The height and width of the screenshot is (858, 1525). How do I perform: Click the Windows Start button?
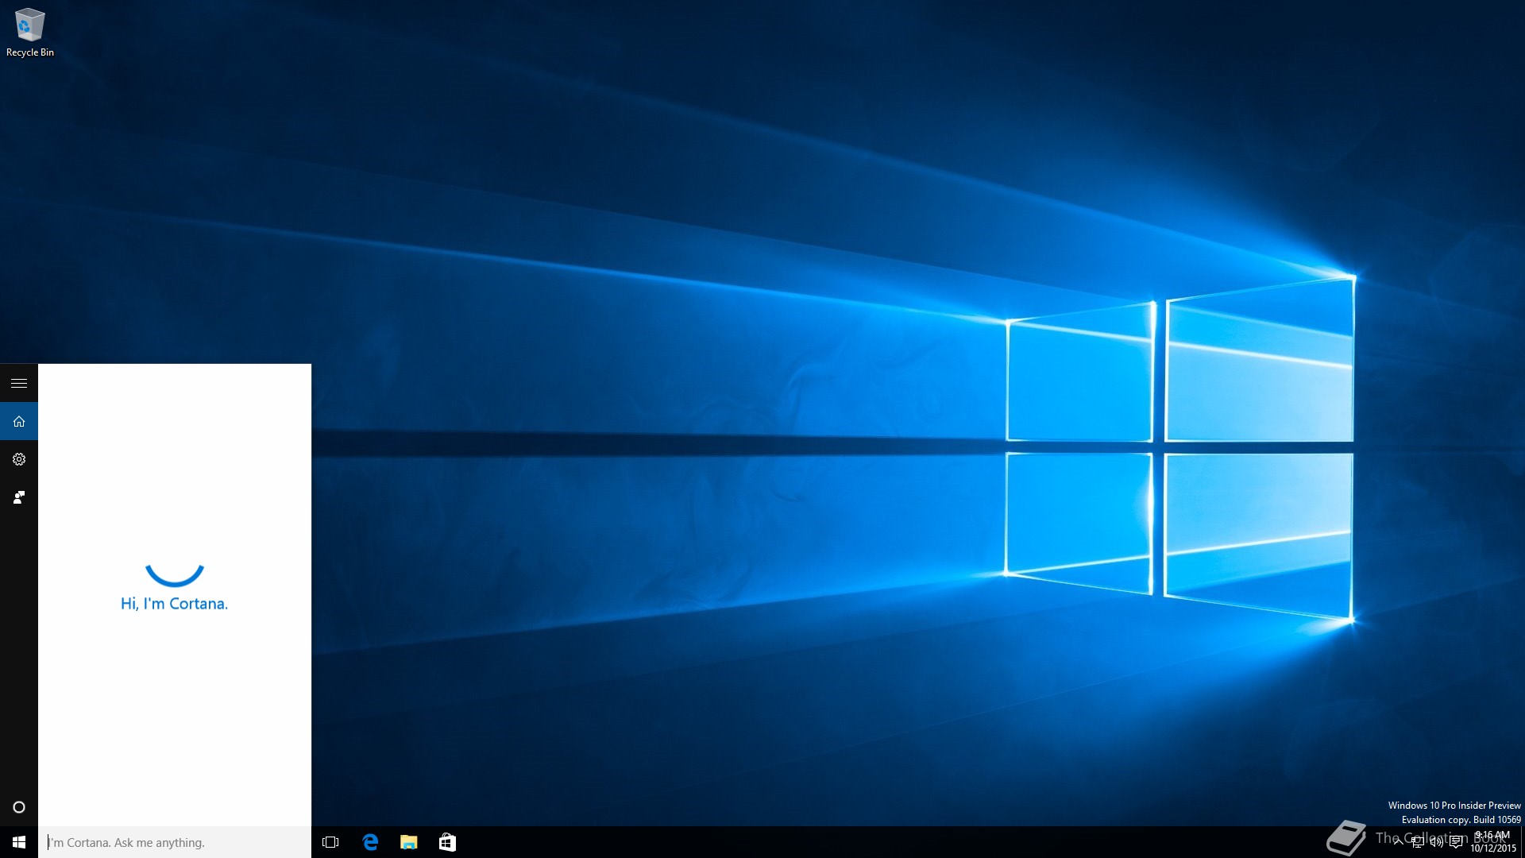(19, 842)
